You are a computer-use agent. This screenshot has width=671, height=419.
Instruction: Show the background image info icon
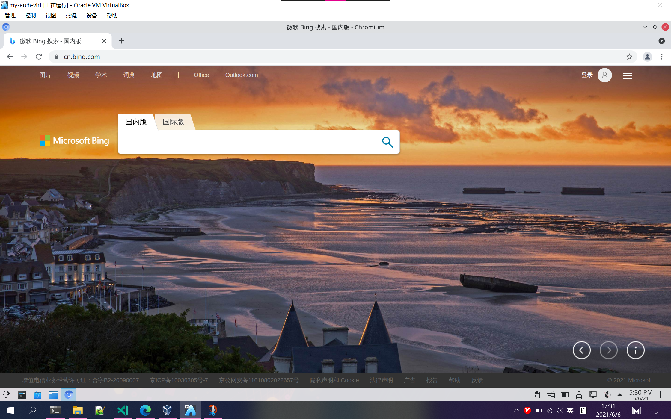click(x=635, y=350)
